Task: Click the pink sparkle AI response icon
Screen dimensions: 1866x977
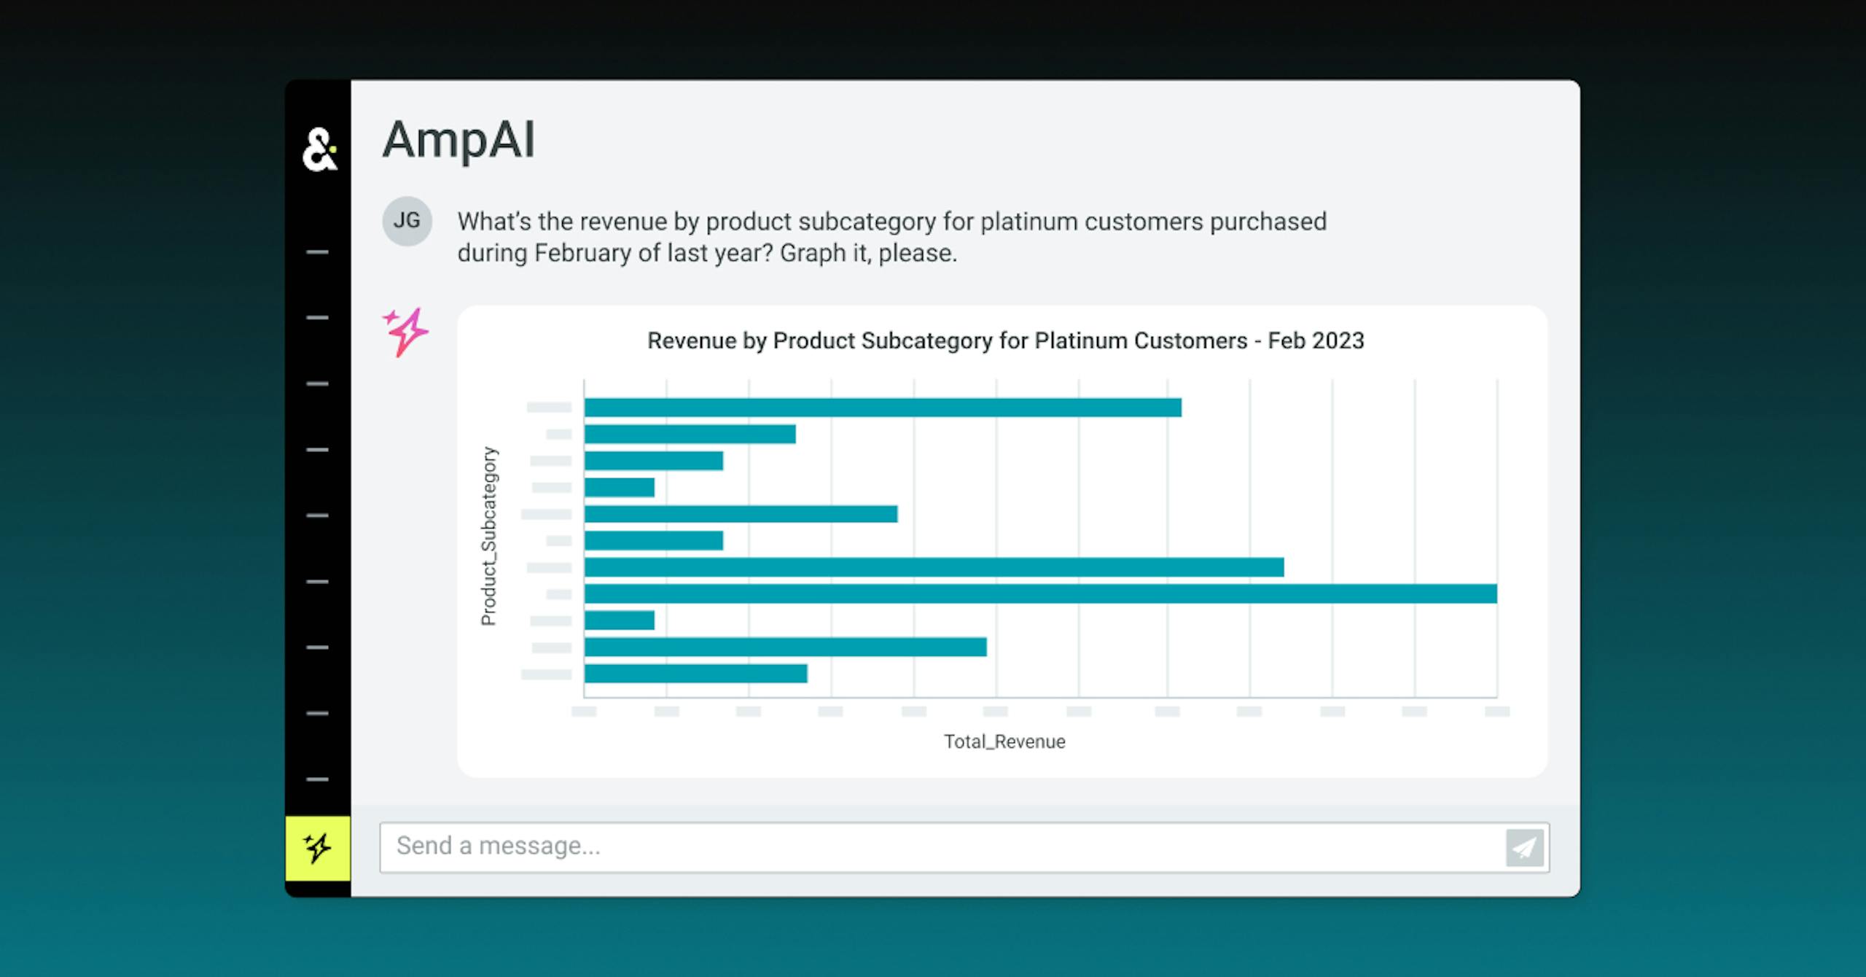Action: [x=406, y=332]
